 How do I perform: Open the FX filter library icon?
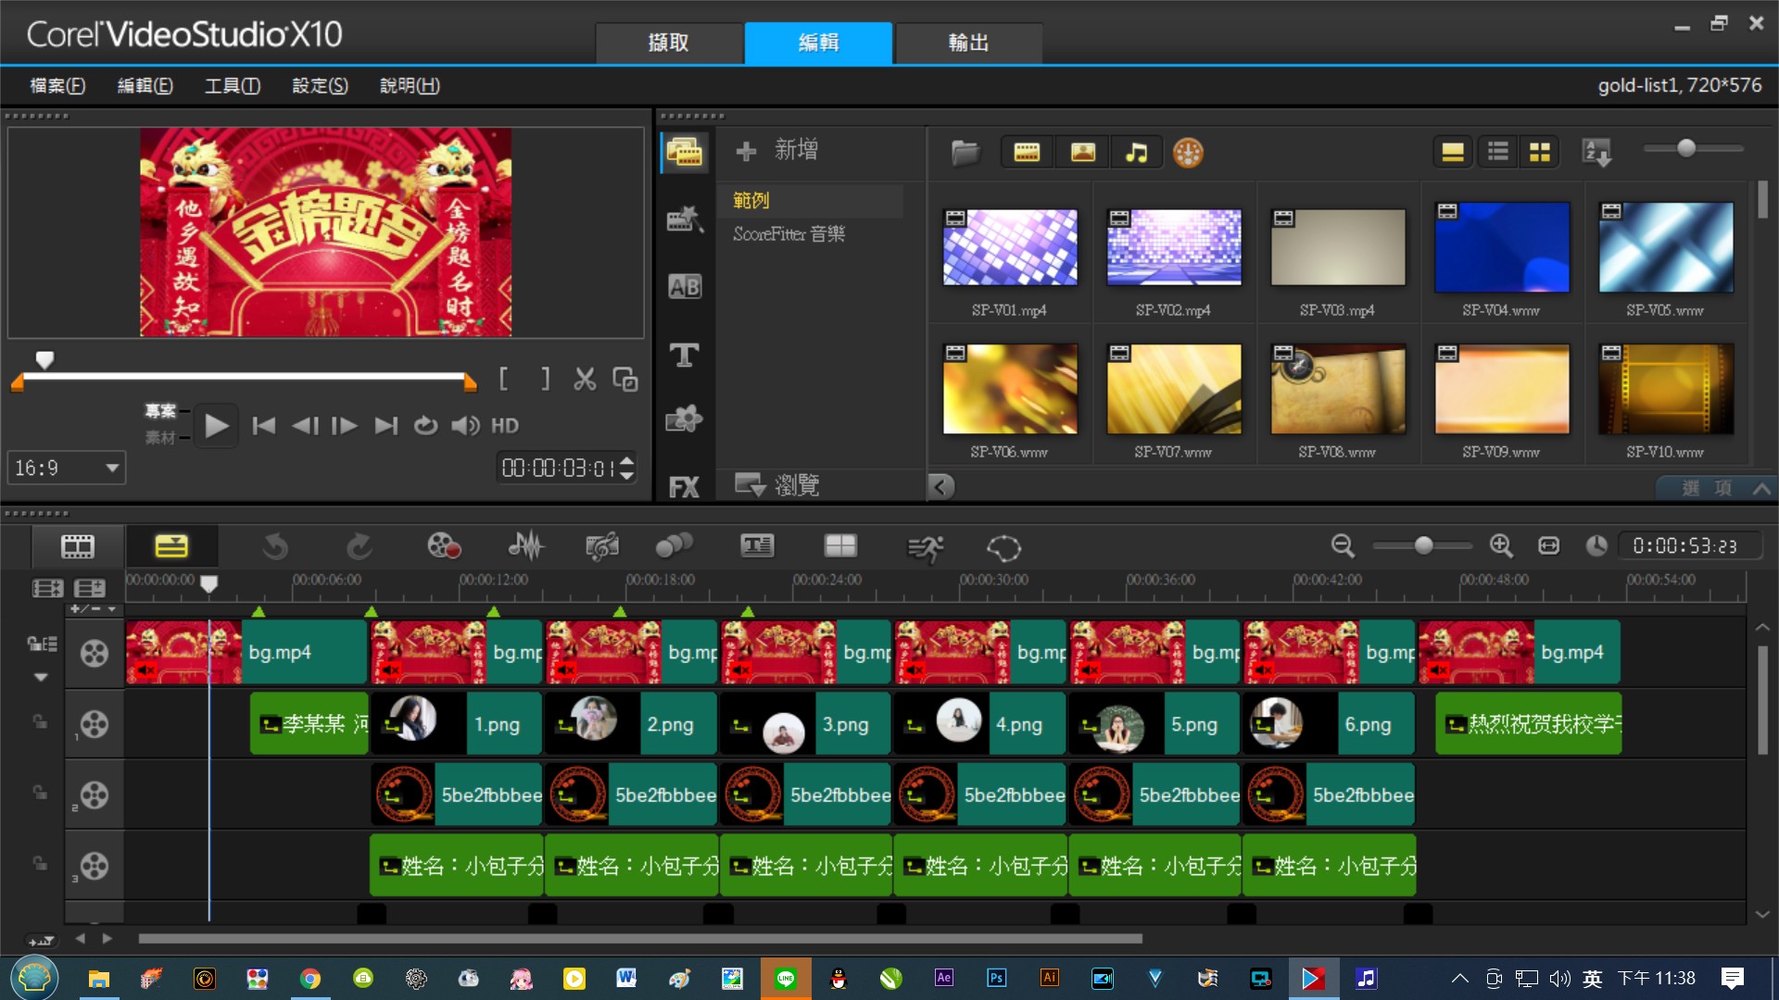coord(685,487)
